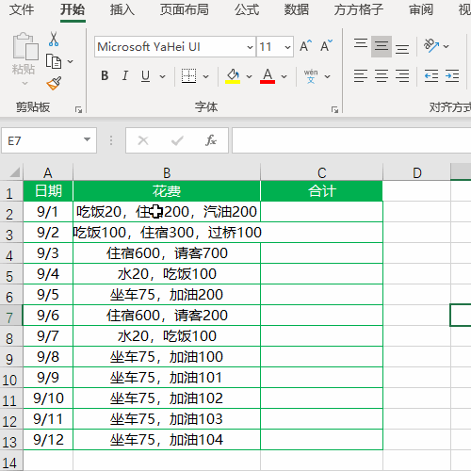Click the formula bar input

click(351, 140)
